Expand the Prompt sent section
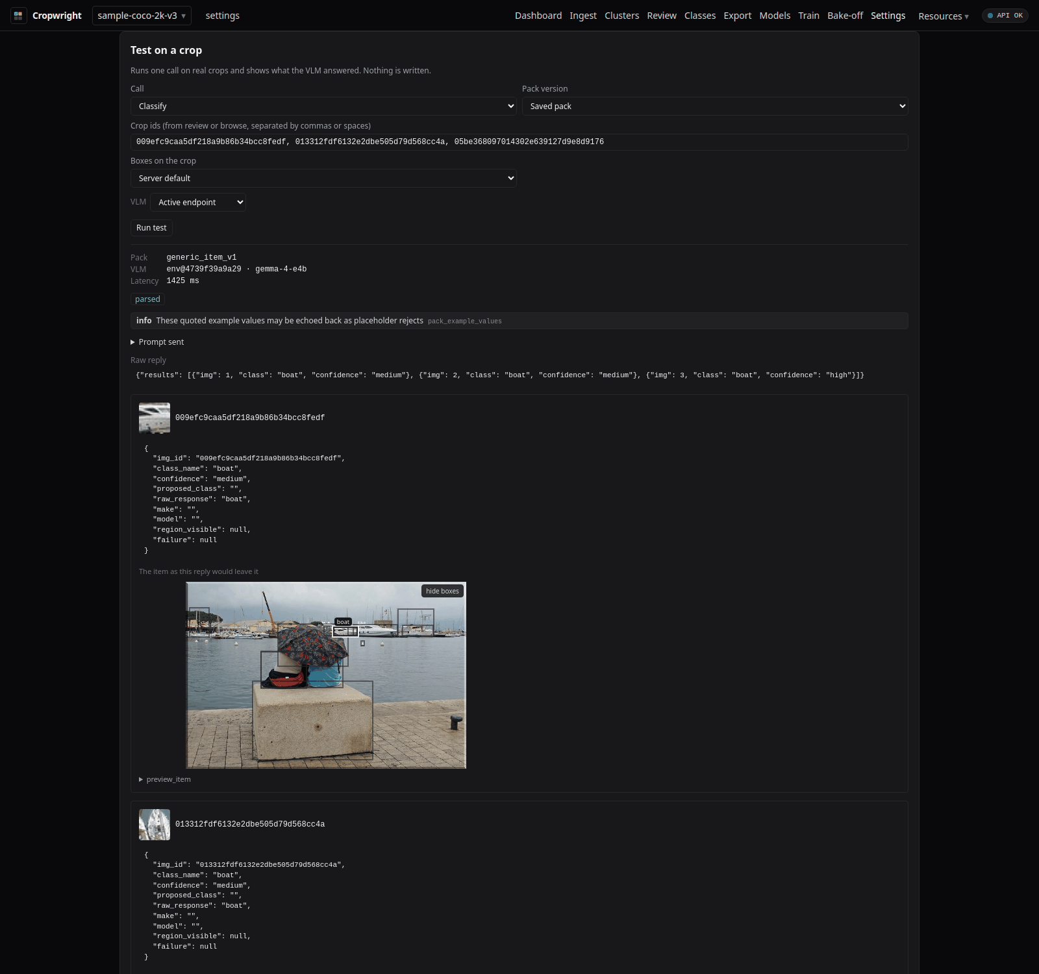Screen dimensions: 1039x974 point(157,342)
